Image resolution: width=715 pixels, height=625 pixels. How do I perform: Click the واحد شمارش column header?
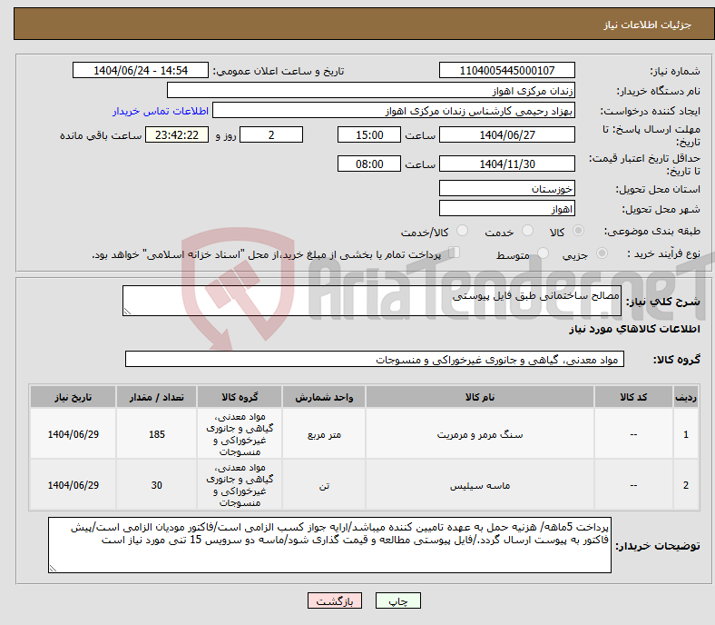coord(324,397)
